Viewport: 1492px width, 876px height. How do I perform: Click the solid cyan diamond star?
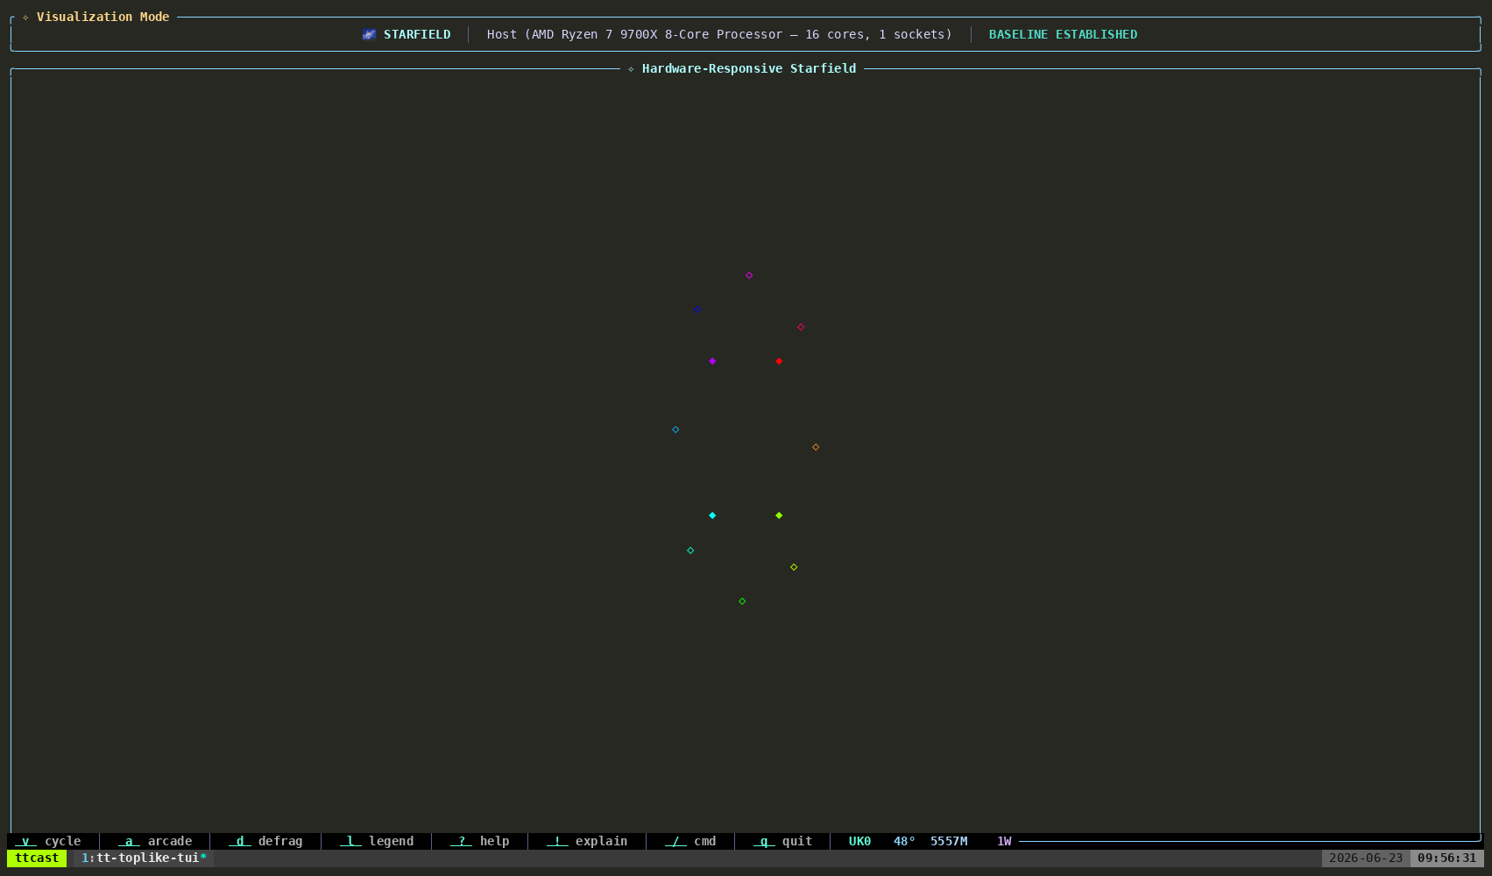coord(712,515)
